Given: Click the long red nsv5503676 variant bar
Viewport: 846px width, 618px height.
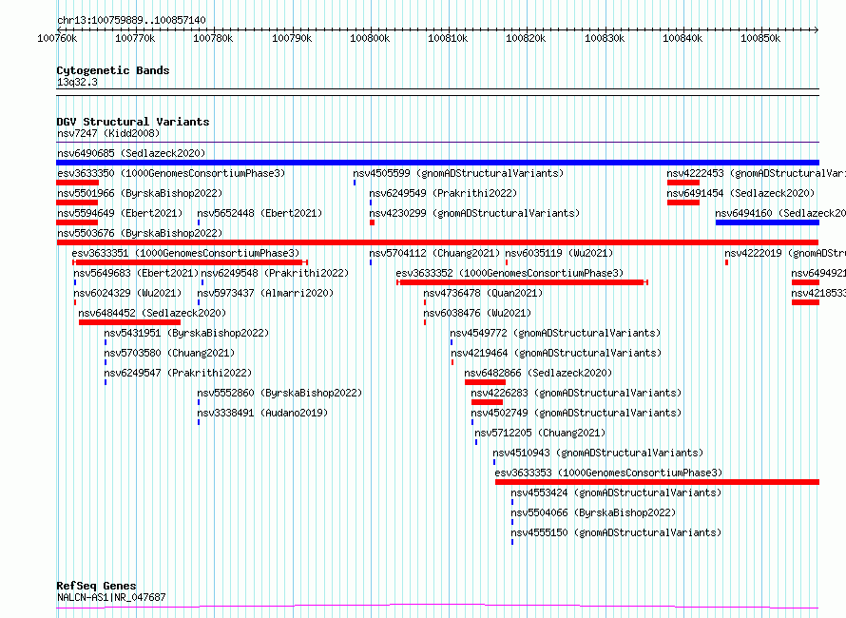Looking at the screenshot, I should [x=437, y=242].
